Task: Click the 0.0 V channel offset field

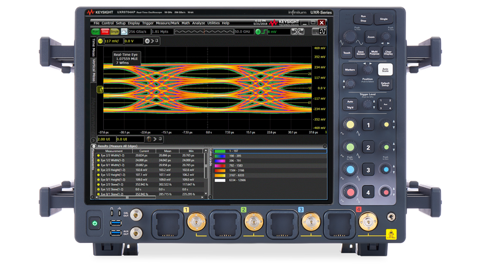Action: [133, 41]
